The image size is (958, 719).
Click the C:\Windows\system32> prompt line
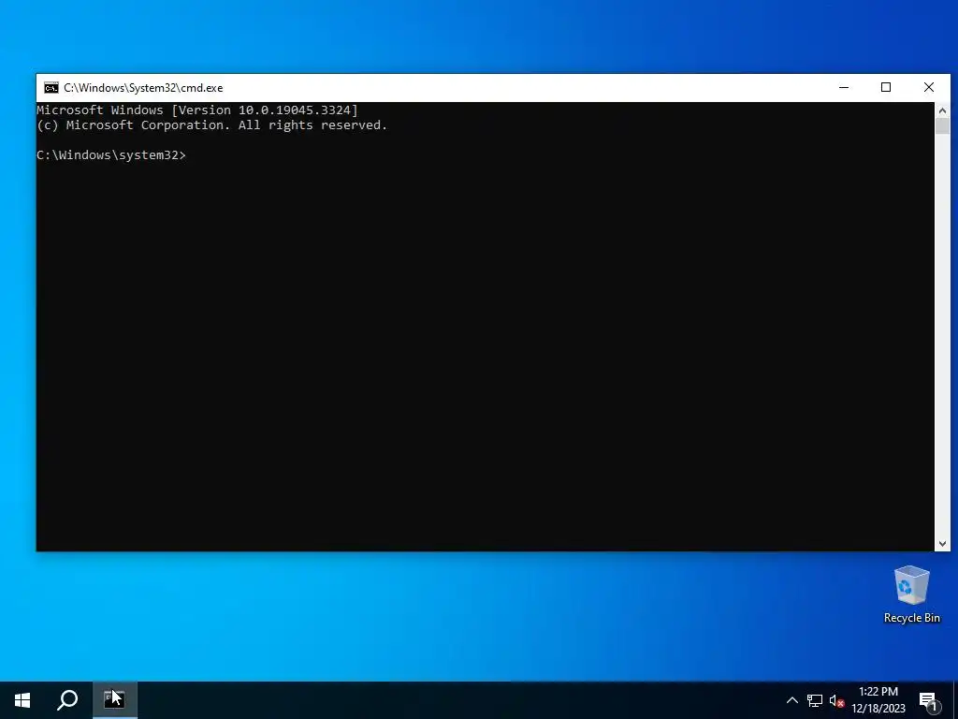(x=111, y=155)
